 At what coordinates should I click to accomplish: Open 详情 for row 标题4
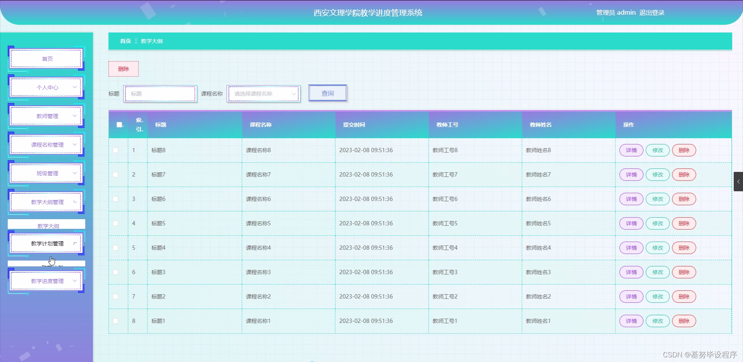631,248
